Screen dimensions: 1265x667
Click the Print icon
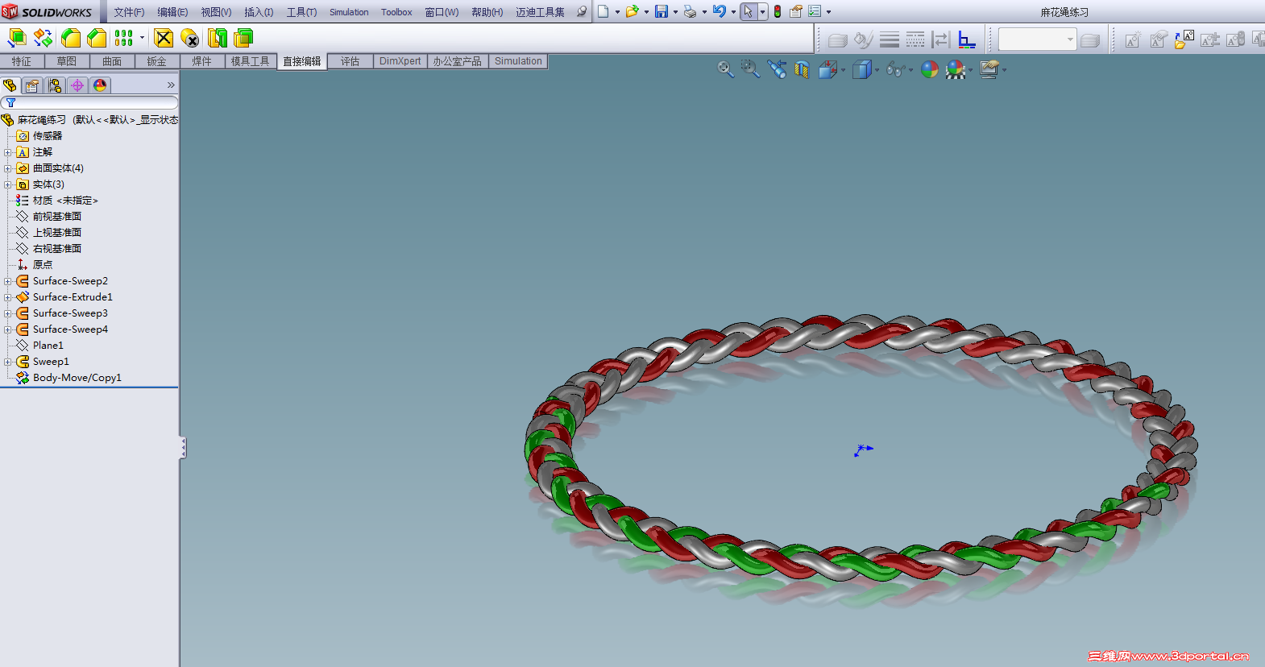pos(690,11)
